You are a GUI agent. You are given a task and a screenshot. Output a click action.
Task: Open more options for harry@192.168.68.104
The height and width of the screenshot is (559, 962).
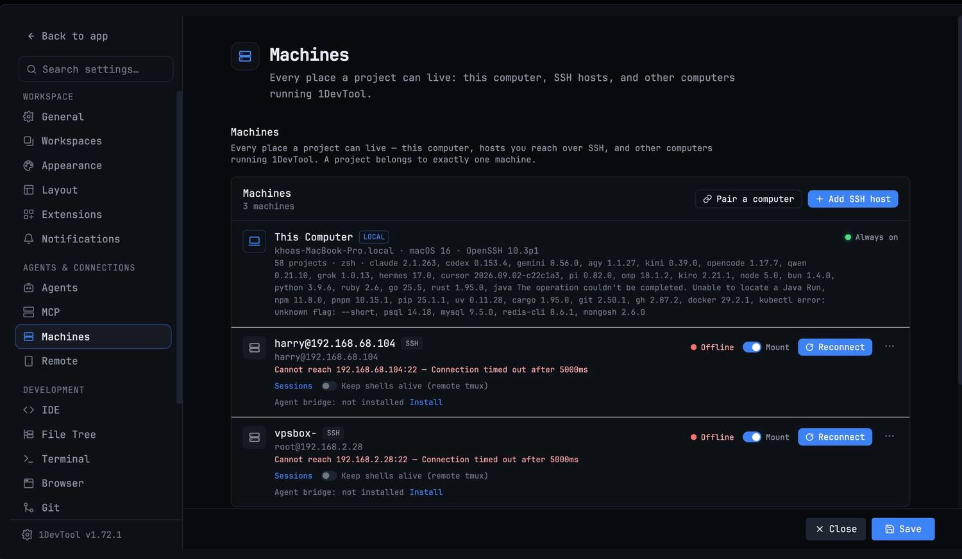(x=890, y=346)
